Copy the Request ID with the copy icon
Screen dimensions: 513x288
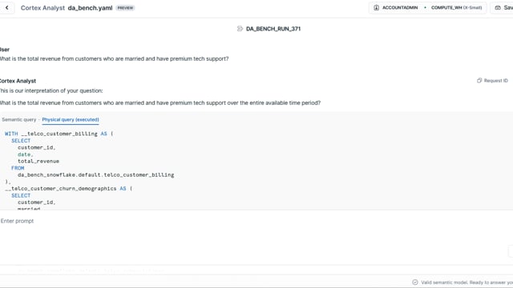[479, 80]
